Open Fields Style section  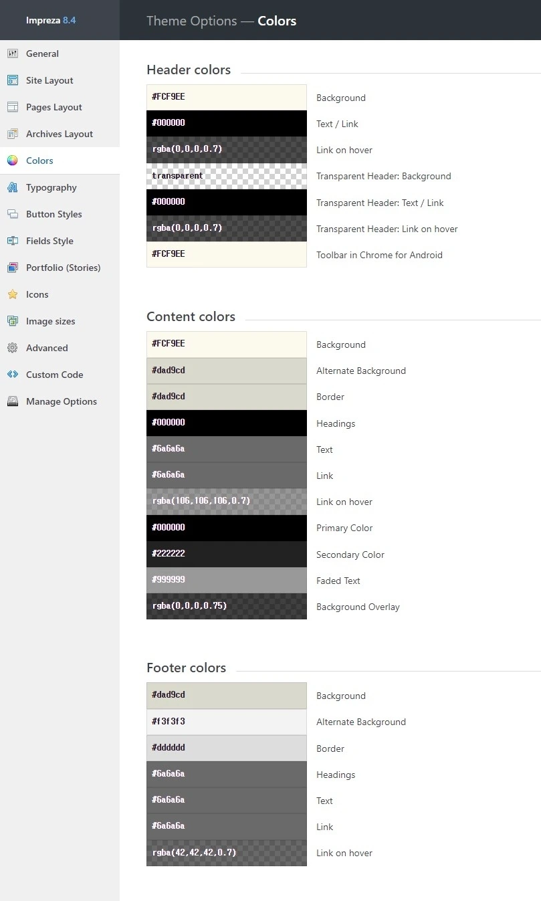[60, 241]
